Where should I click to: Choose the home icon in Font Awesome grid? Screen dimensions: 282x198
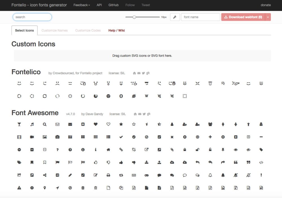(x=108, y=150)
